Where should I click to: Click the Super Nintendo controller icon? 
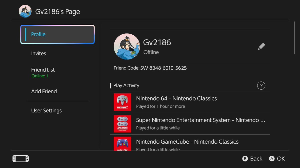coord(122,124)
